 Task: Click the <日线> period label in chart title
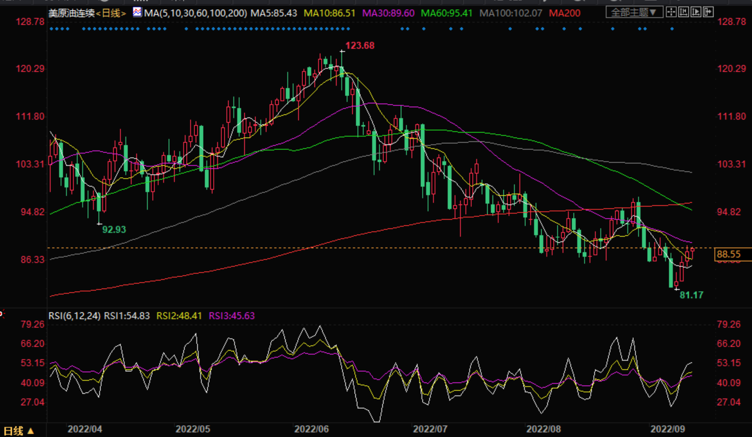point(111,13)
